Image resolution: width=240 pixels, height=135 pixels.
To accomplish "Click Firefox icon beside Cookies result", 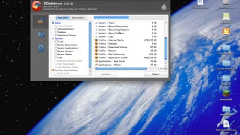I will tap(96, 44).
